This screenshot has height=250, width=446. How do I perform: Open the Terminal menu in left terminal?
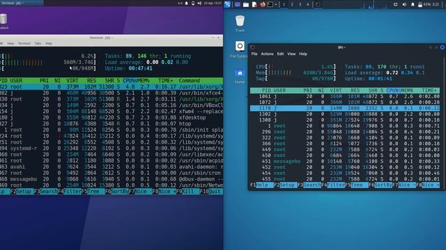(24, 43)
